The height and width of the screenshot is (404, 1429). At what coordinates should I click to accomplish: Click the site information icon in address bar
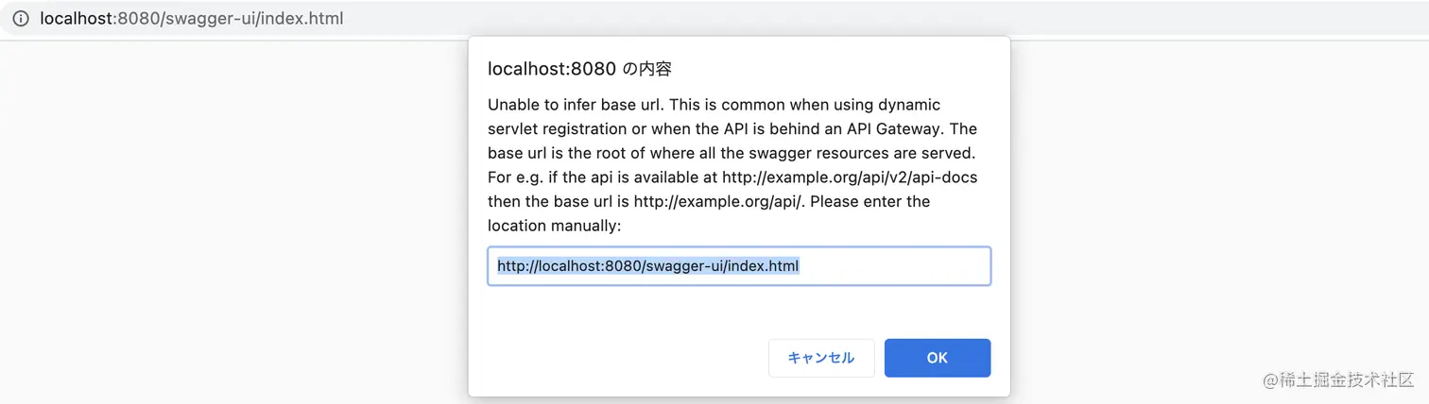click(21, 19)
